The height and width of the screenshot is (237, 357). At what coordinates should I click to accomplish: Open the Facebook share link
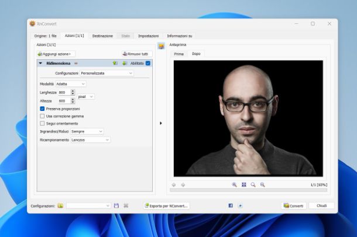(231, 205)
